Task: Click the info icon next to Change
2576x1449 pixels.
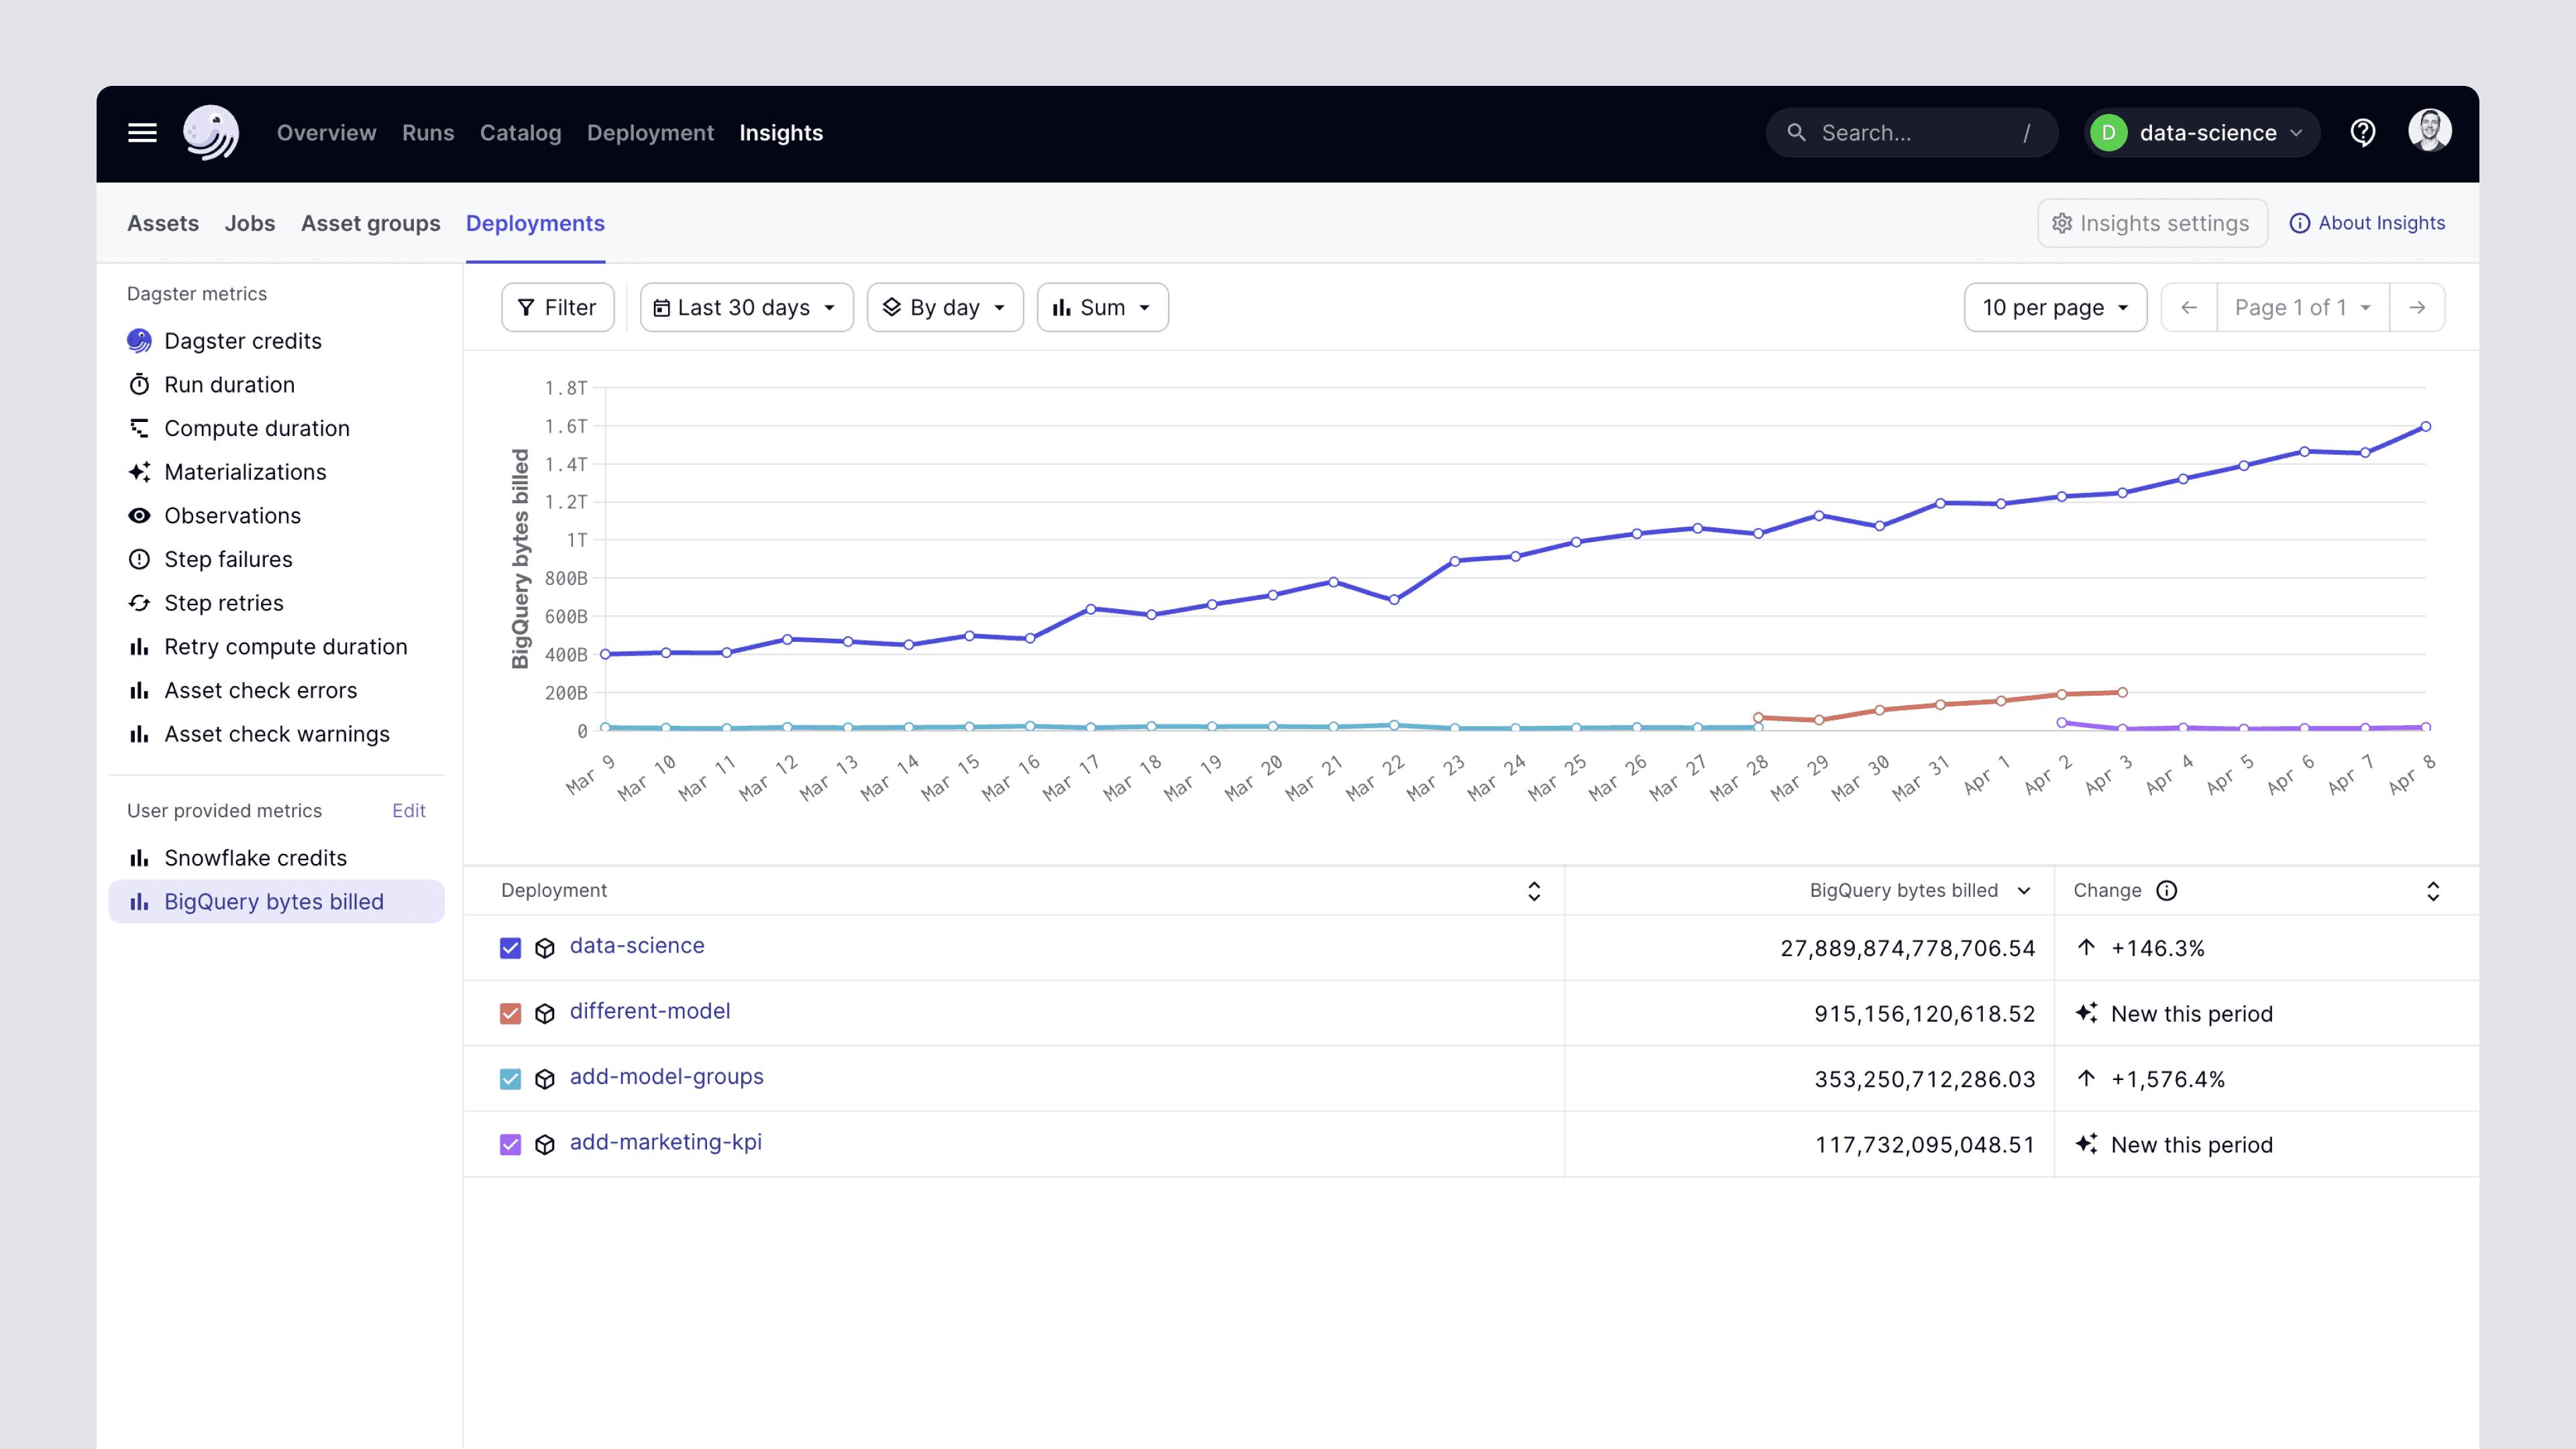Action: (2167, 891)
